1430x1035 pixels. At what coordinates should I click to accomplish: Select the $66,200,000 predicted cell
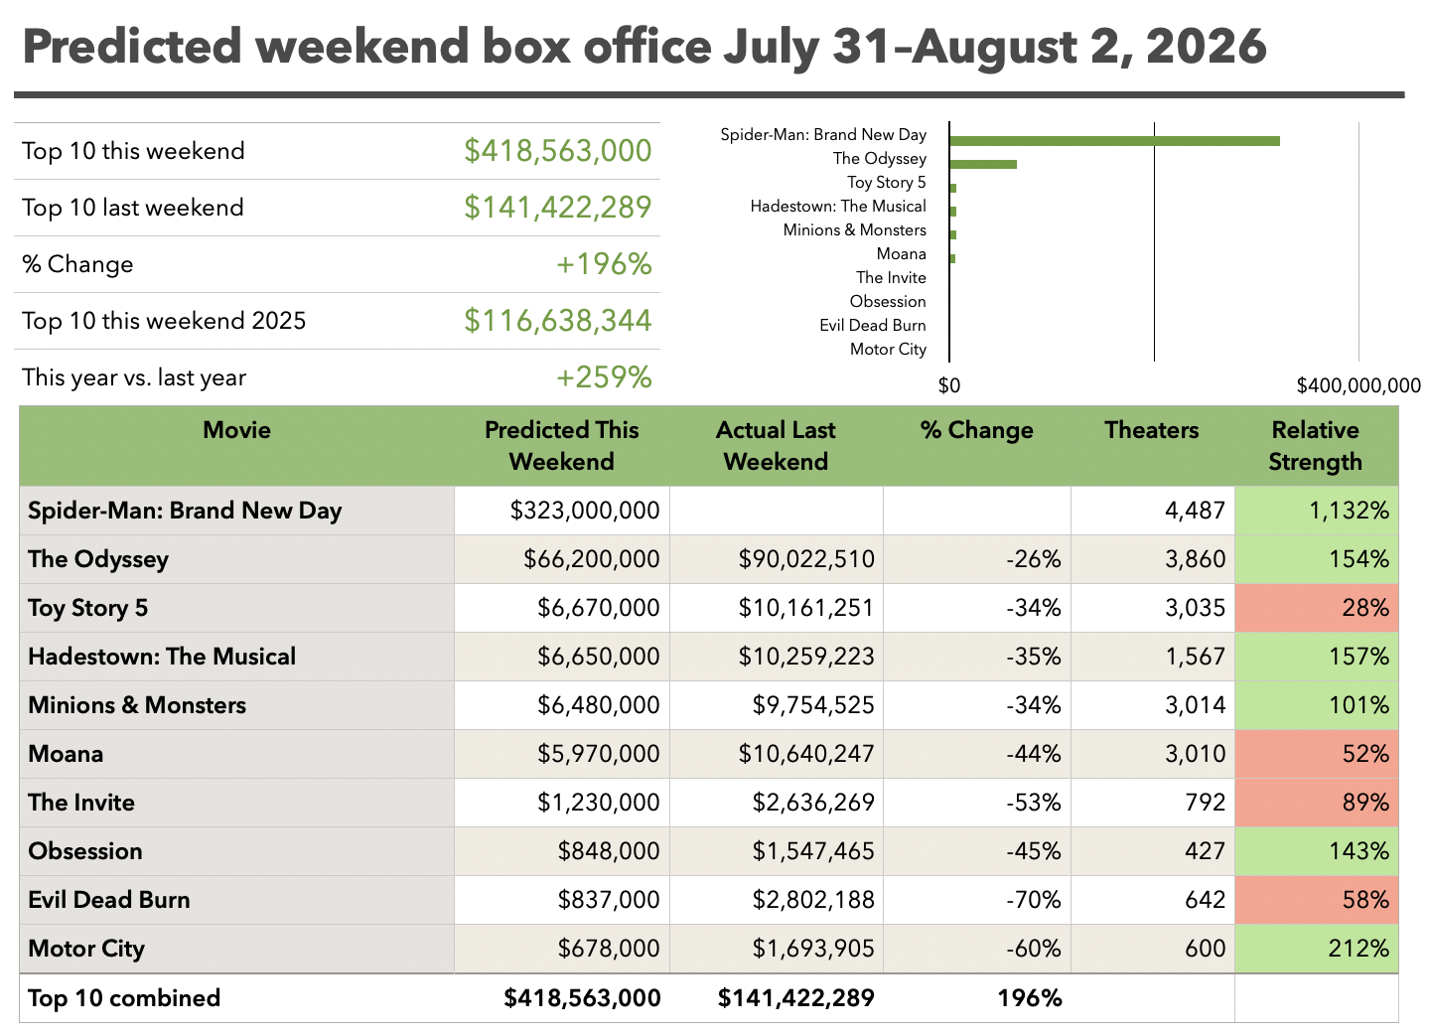tap(562, 559)
